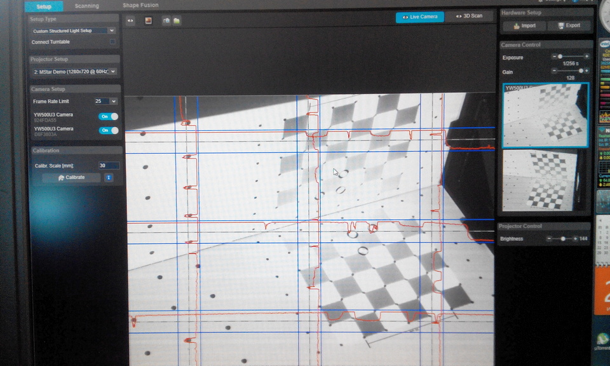Click the Exposure slider handle

560,57
